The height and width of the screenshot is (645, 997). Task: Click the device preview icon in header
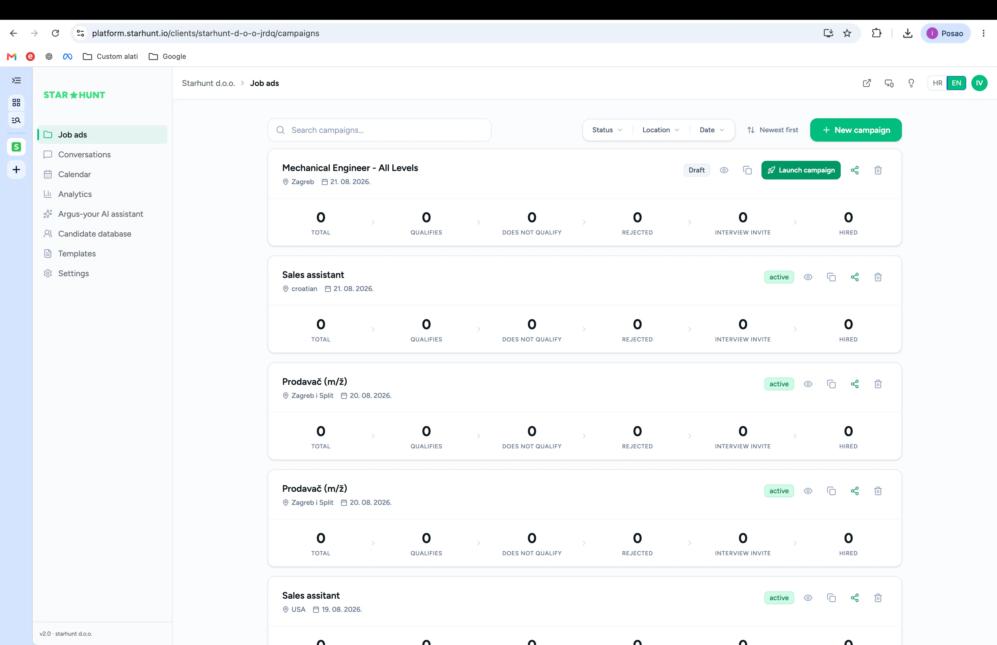889,83
